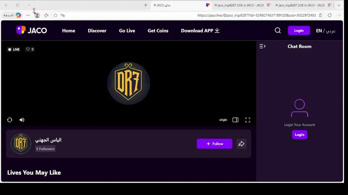Click the heart likes counter
Viewport: 348px width, 195px height.
(x=30, y=49)
